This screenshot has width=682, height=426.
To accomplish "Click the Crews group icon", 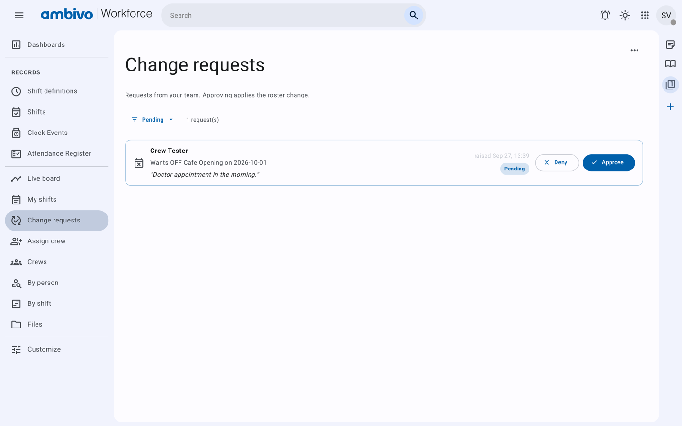I will click(x=16, y=262).
